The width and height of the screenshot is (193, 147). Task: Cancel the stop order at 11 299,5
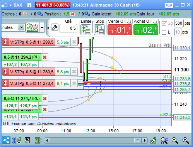click(74, 42)
